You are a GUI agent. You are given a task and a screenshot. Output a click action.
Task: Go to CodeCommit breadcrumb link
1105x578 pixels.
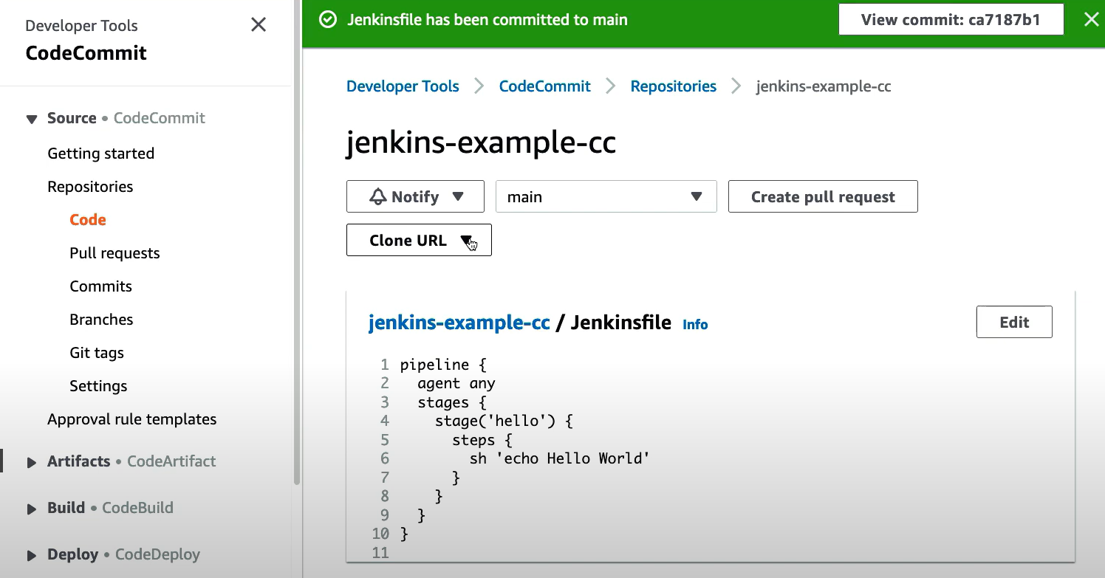point(545,86)
